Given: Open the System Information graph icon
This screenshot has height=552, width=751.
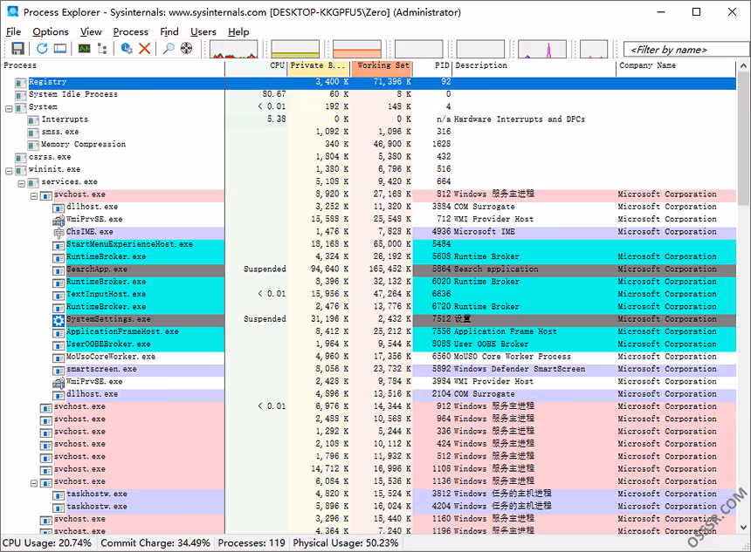Looking at the screenshot, I should 85,48.
